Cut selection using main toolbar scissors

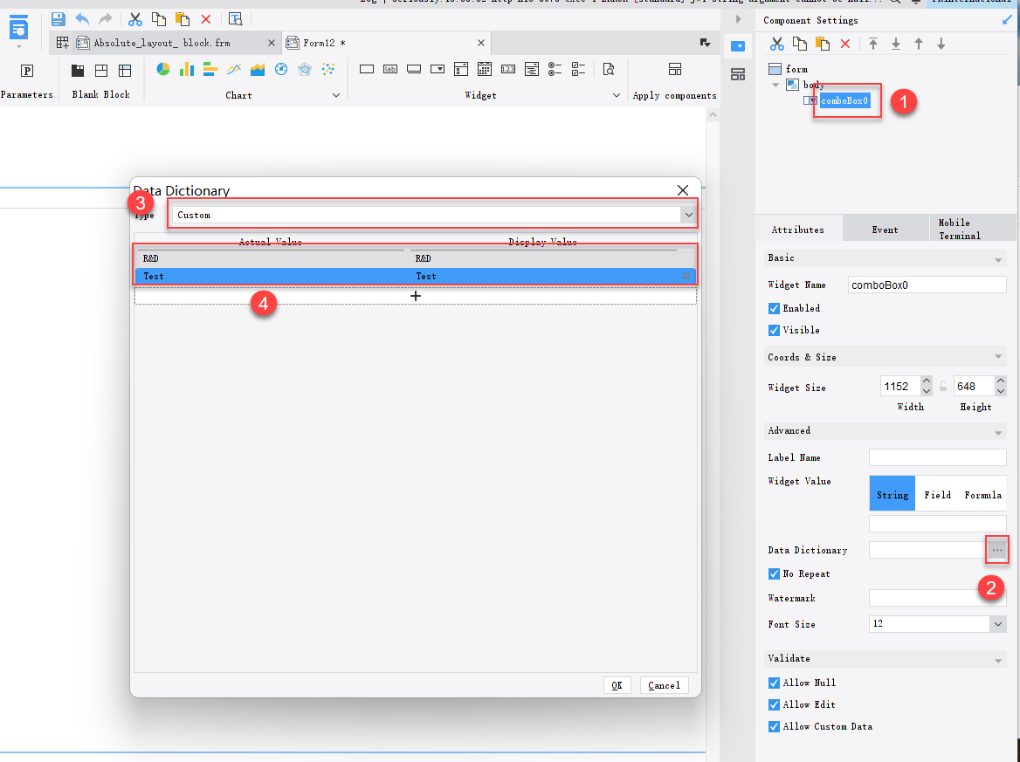[x=134, y=19]
